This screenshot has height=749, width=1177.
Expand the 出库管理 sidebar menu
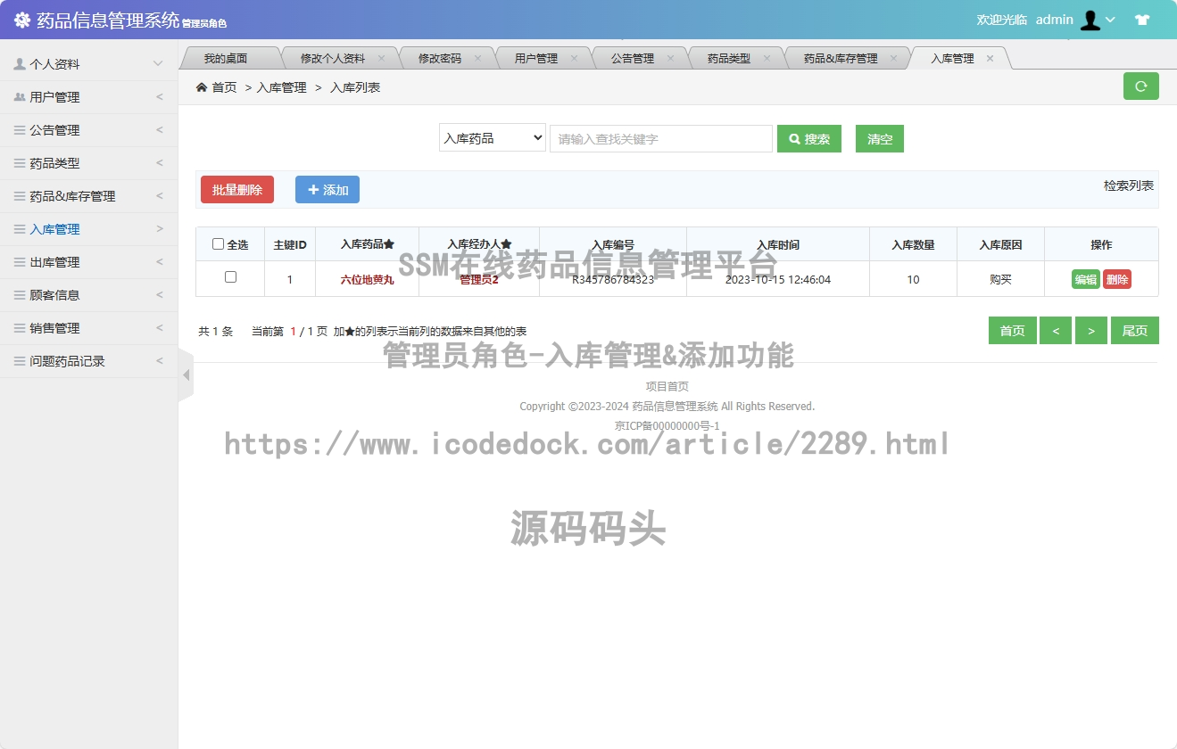(x=160, y=262)
